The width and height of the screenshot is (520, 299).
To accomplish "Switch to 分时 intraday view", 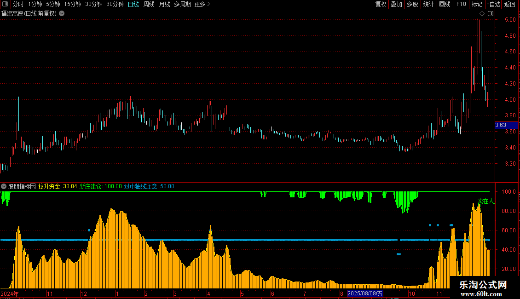I will coord(18,4).
